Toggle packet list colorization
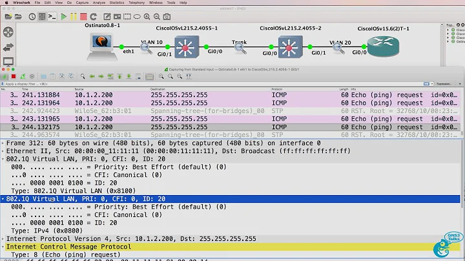 (x=149, y=76)
